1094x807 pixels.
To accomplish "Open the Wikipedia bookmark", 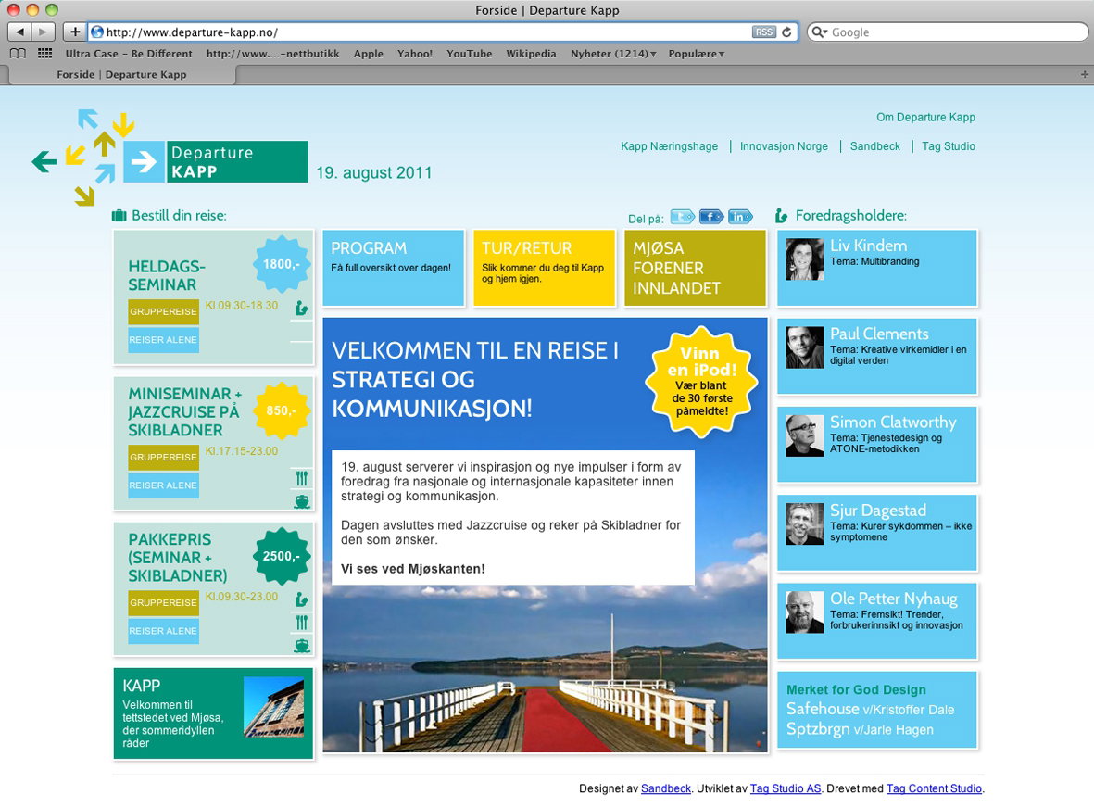I will (531, 54).
